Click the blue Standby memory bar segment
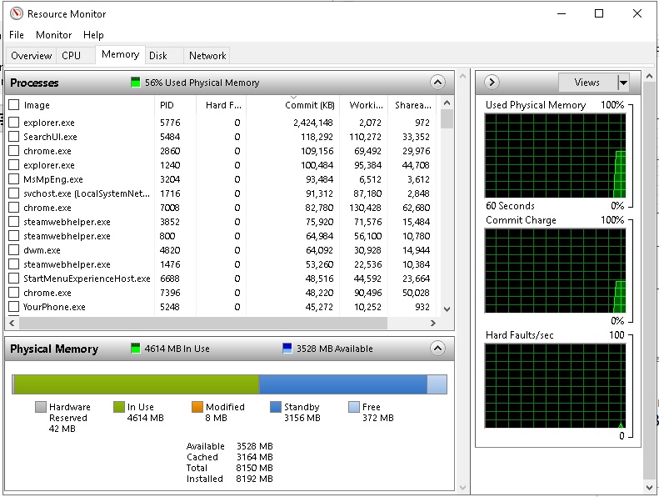Screen dimensions: 659x497 pyautogui.click(x=343, y=384)
